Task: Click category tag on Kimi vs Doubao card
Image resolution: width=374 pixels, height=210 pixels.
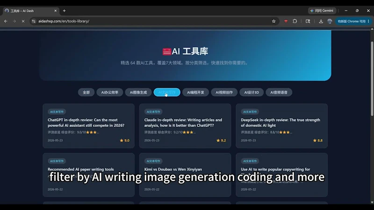Action: coord(153,161)
